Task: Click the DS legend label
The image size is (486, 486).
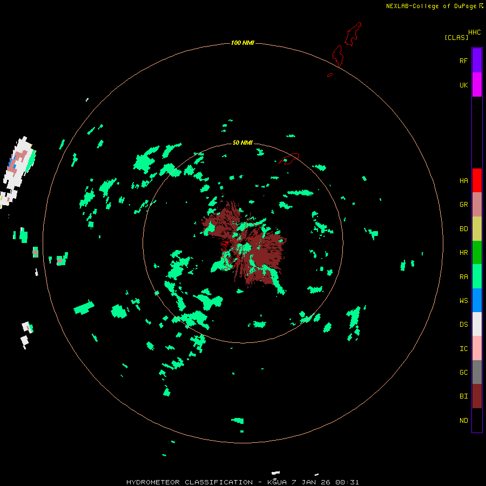Action: click(463, 324)
